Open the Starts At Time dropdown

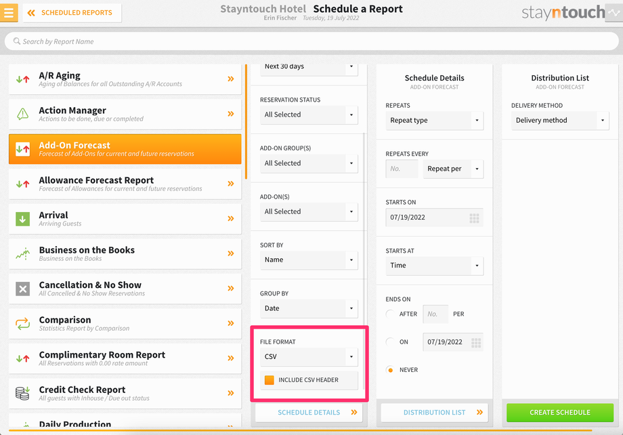(x=434, y=265)
